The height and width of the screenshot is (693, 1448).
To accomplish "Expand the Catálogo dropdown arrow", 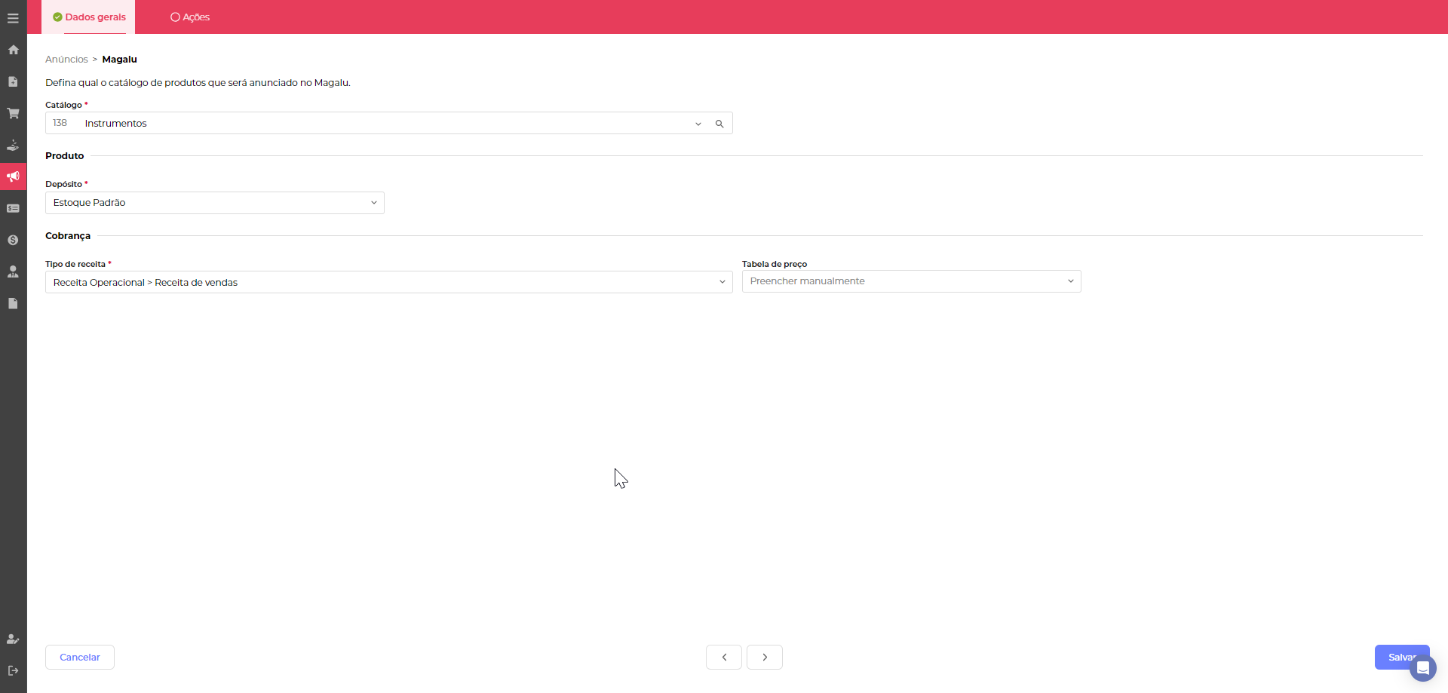I will 698,124.
